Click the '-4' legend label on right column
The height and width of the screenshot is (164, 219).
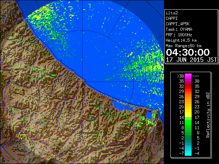[197, 153]
